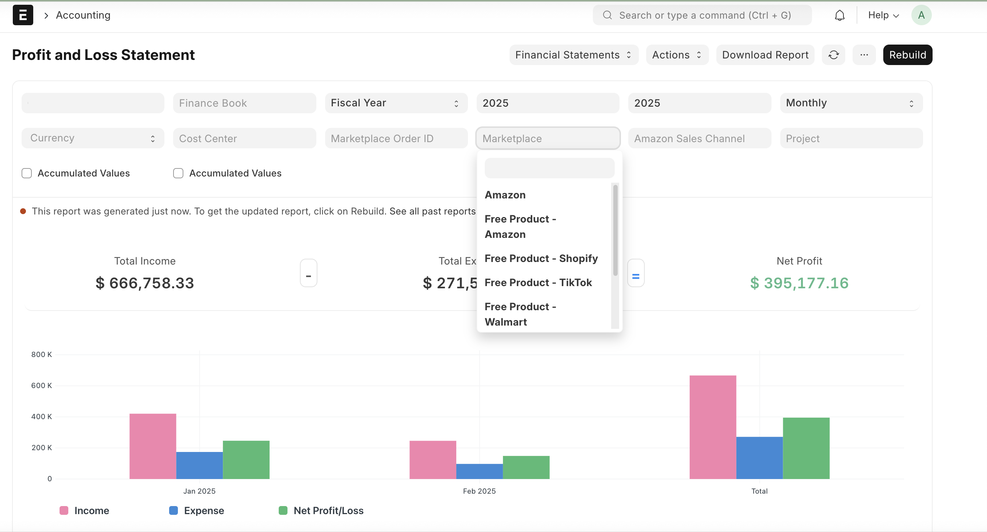Open the notifications bell
This screenshot has height=532, width=987.
tap(839, 15)
